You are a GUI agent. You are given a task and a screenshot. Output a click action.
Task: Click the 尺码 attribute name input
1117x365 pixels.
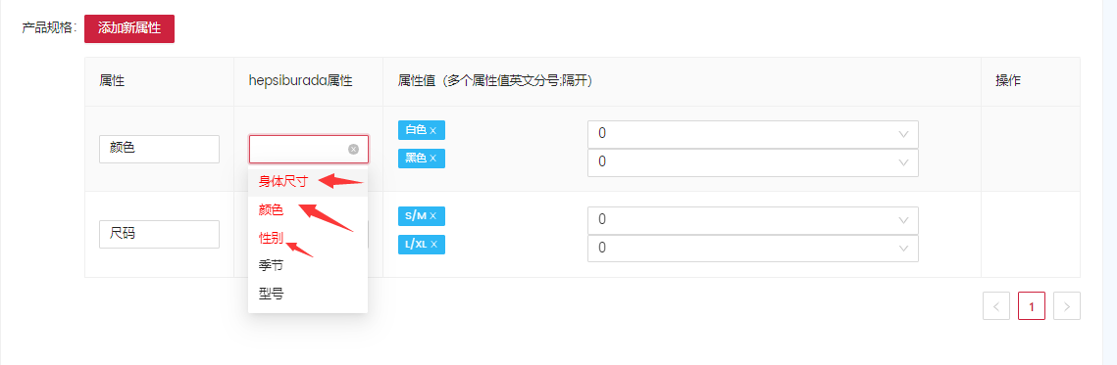click(x=159, y=234)
